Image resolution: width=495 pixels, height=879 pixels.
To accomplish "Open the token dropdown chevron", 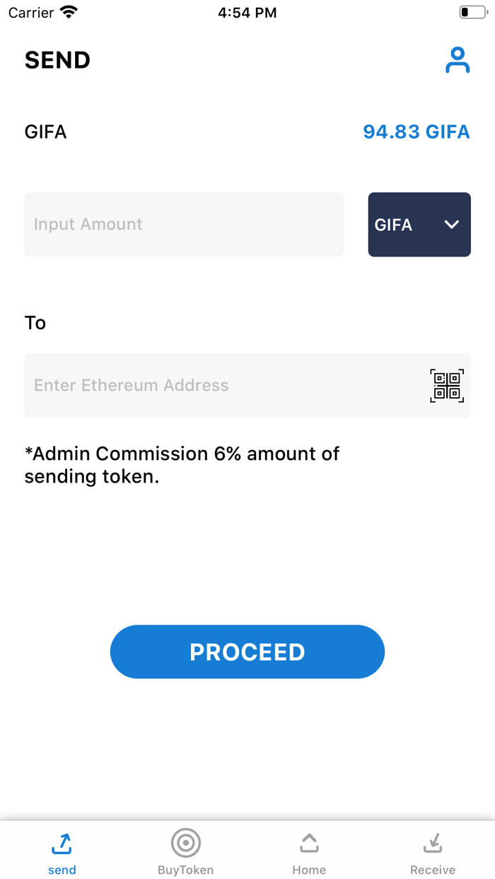I will [451, 225].
